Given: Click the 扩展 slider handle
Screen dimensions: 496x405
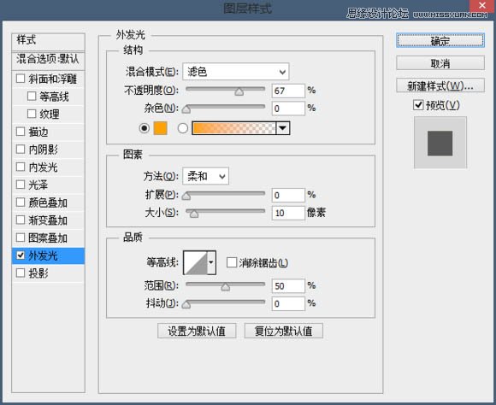Looking at the screenshot, I should click(x=186, y=197).
